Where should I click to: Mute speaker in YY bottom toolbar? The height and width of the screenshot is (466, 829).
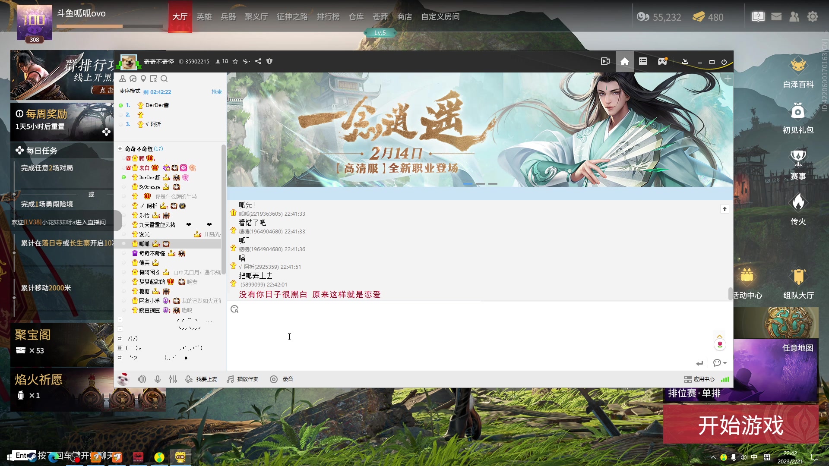coord(142,379)
